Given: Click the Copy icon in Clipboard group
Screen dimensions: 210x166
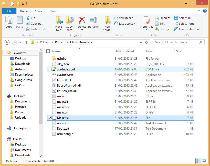Looking at the screenshot, I should pyautogui.click(x=9, y=20).
